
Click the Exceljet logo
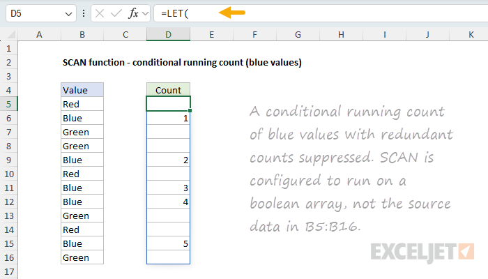(423, 250)
